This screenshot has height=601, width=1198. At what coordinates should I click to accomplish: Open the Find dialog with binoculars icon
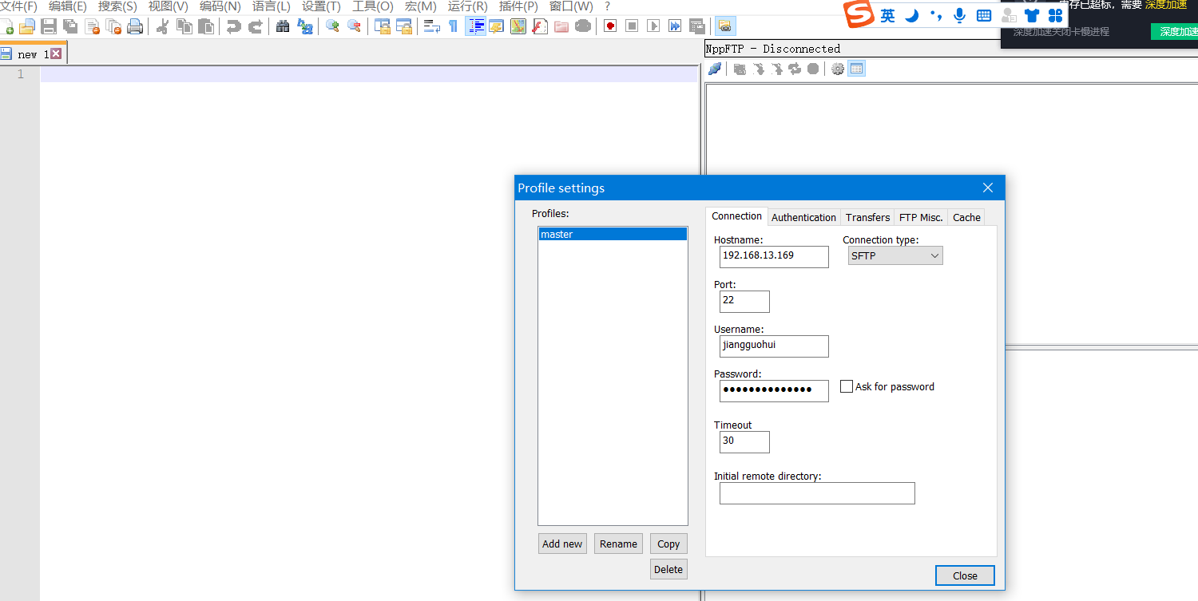[x=284, y=26]
